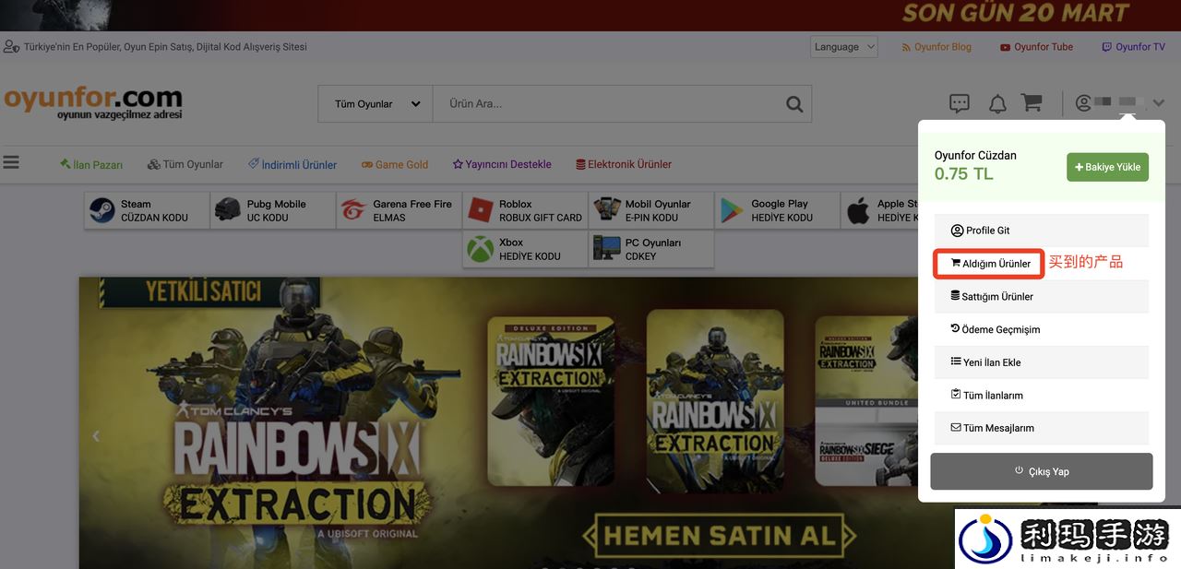
Task: Visit the Oyunfor Tube link
Action: [1037, 47]
